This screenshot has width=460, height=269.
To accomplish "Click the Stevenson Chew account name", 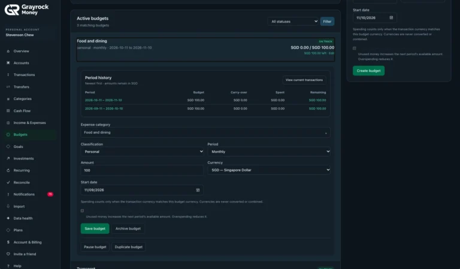I will (20, 35).
